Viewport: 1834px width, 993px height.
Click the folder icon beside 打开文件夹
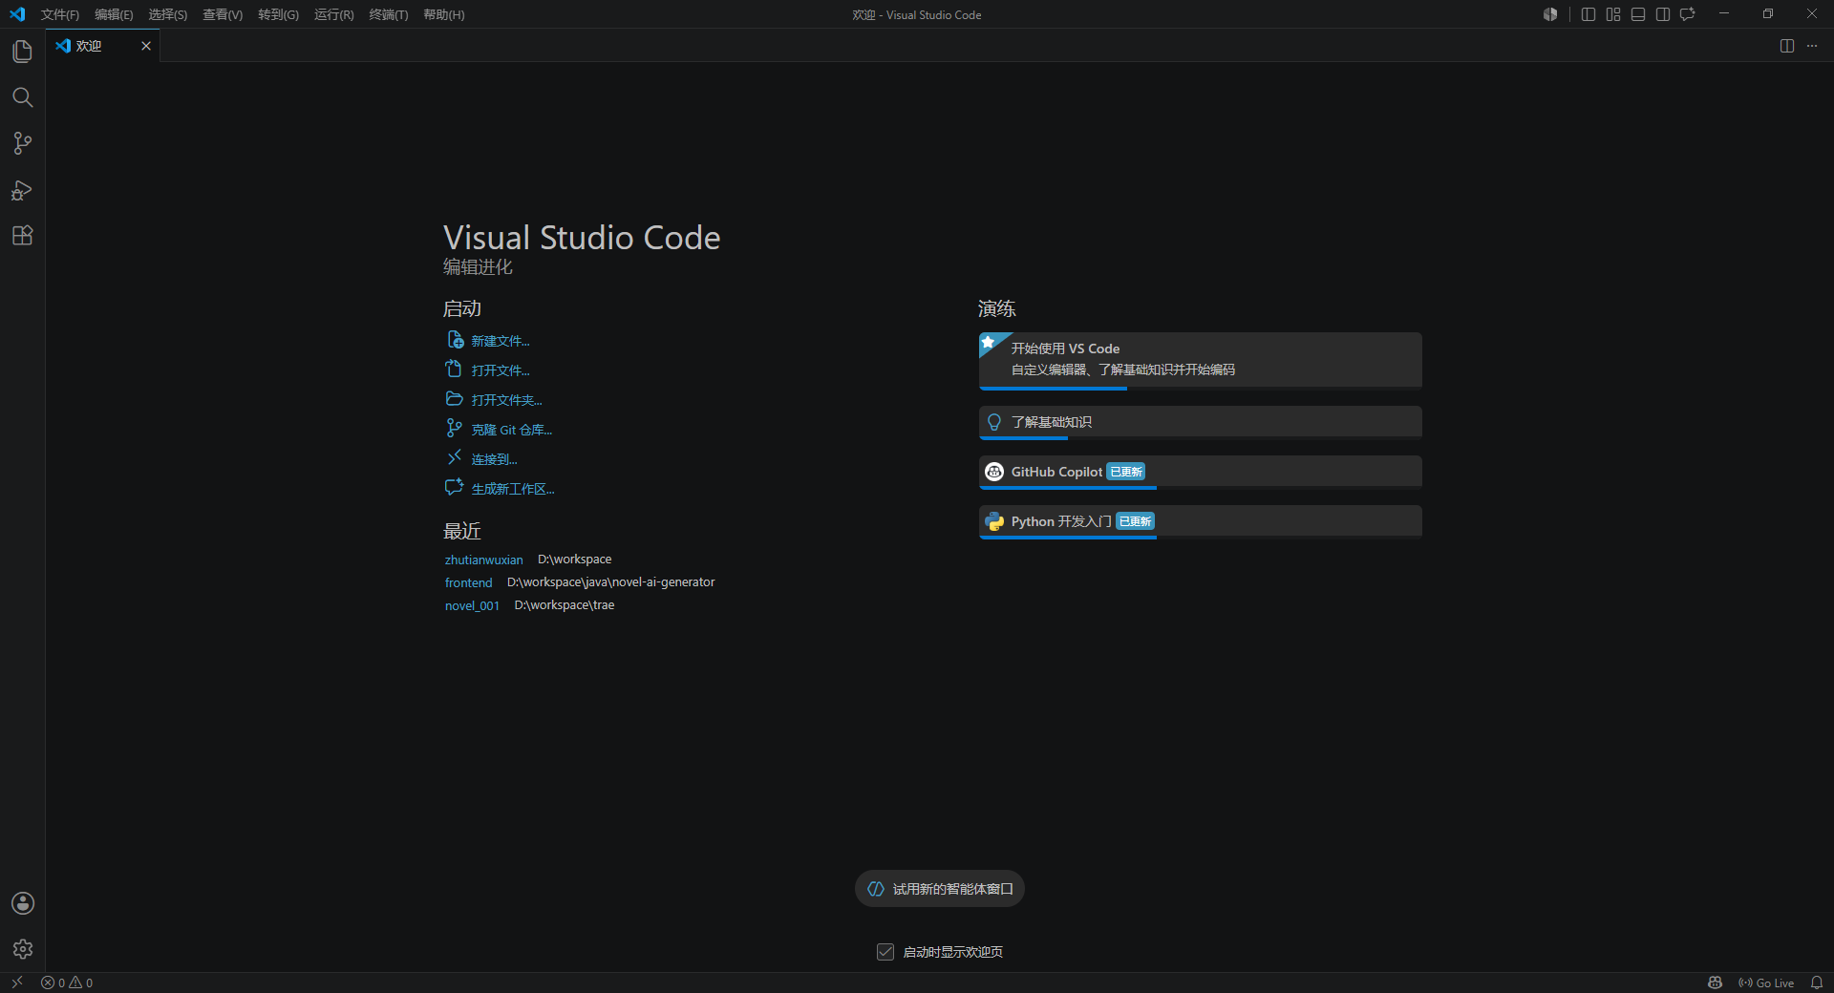click(x=455, y=399)
